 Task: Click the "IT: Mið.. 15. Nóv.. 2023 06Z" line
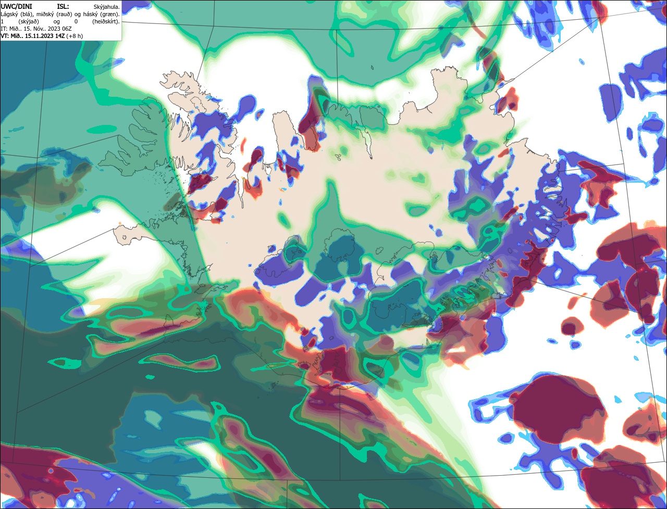tap(36, 29)
